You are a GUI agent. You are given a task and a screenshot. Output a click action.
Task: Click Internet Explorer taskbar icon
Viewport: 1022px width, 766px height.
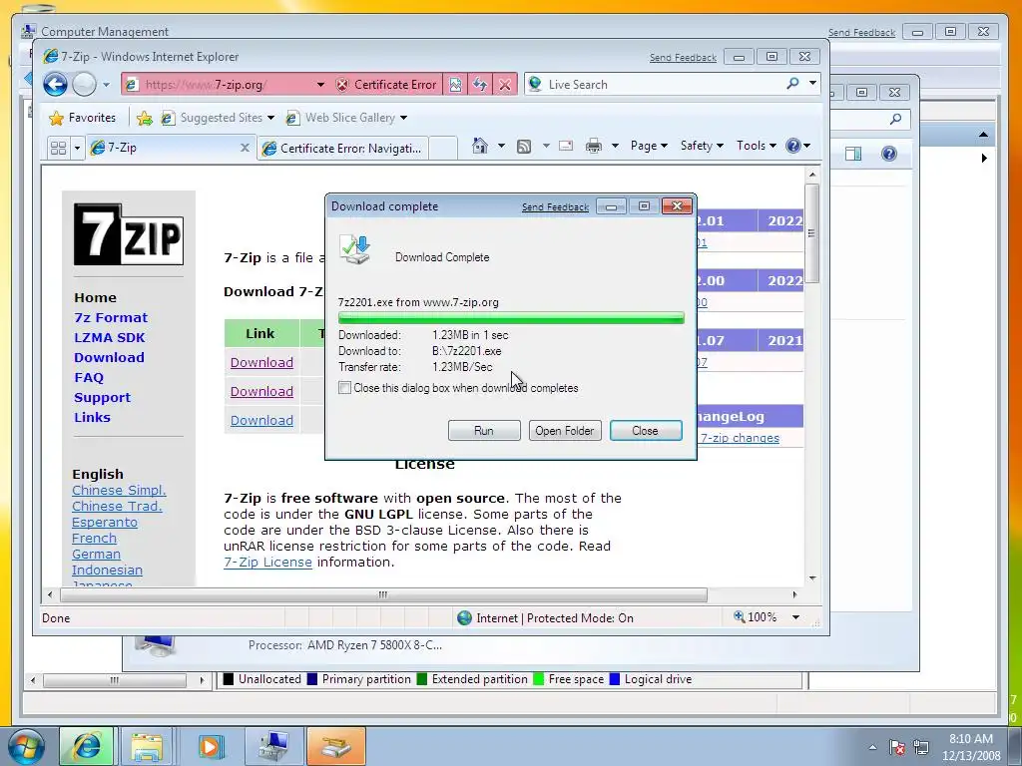(x=86, y=746)
